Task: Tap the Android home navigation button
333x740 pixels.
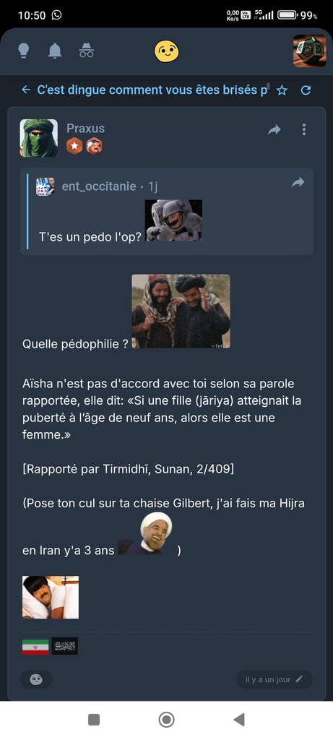Action: click(166, 720)
